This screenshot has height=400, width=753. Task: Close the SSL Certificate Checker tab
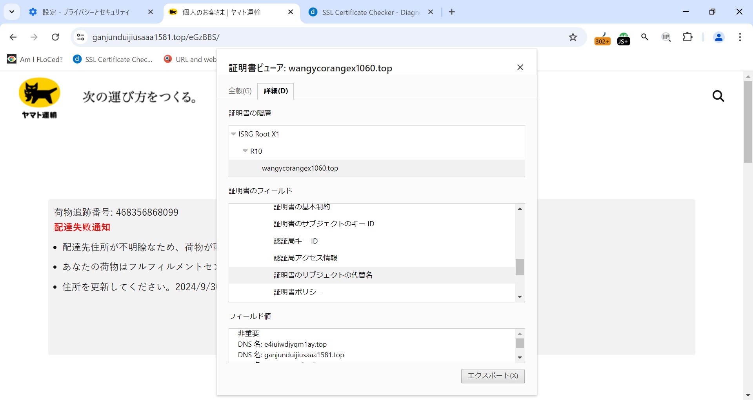coord(431,12)
